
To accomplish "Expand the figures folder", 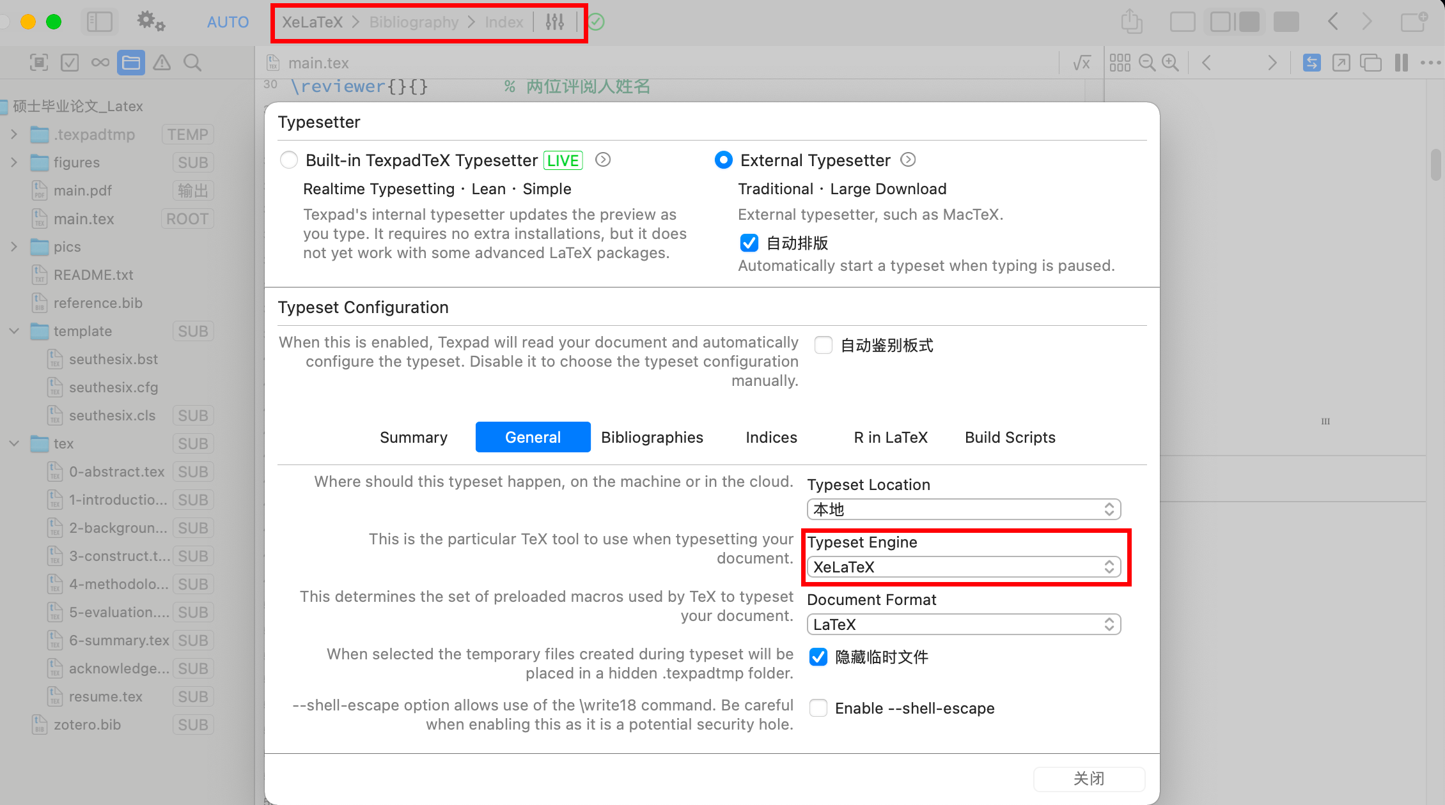I will [x=14, y=162].
